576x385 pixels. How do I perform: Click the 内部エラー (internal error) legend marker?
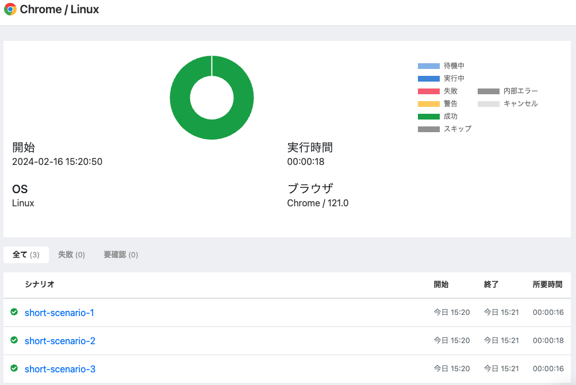487,91
